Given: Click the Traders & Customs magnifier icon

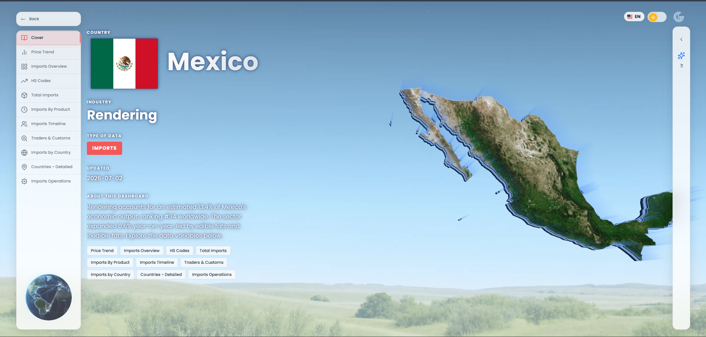Looking at the screenshot, I should [x=24, y=138].
